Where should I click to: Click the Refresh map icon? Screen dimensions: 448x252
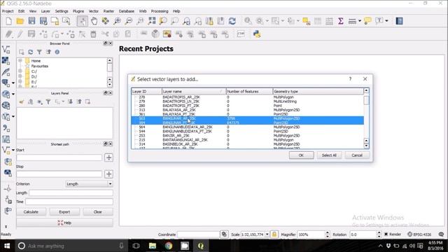tap(232, 21)
